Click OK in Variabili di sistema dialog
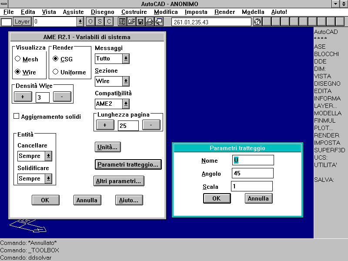 tap(46, 200)
